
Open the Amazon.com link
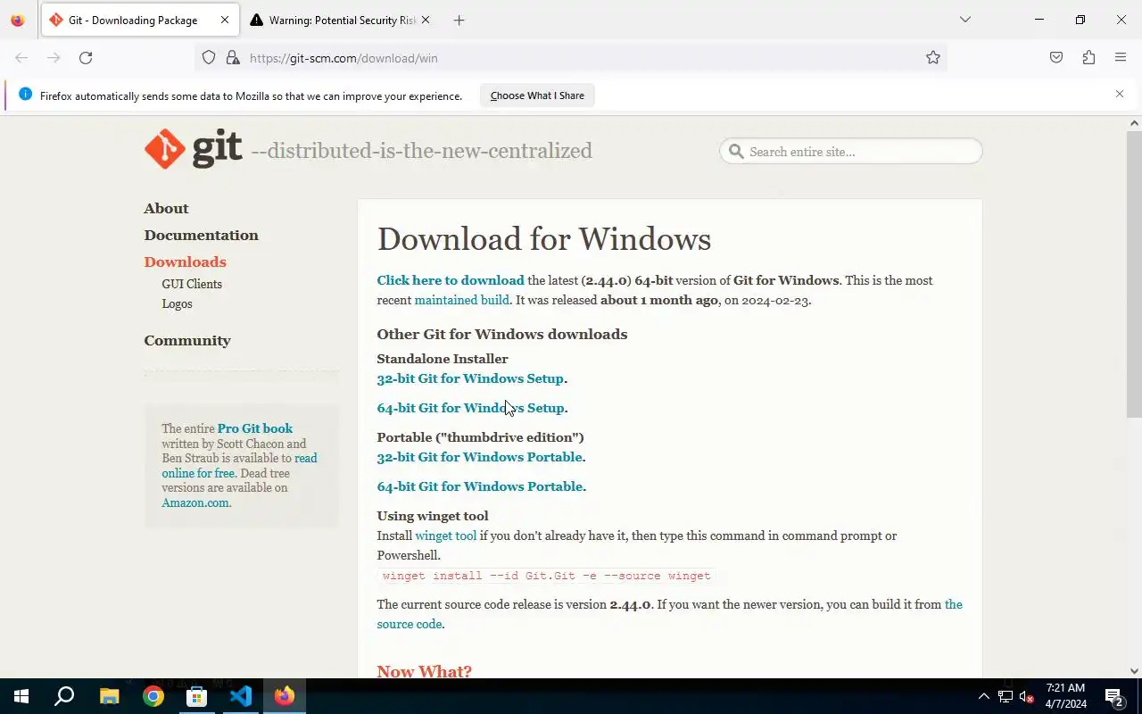click(194, 502)
